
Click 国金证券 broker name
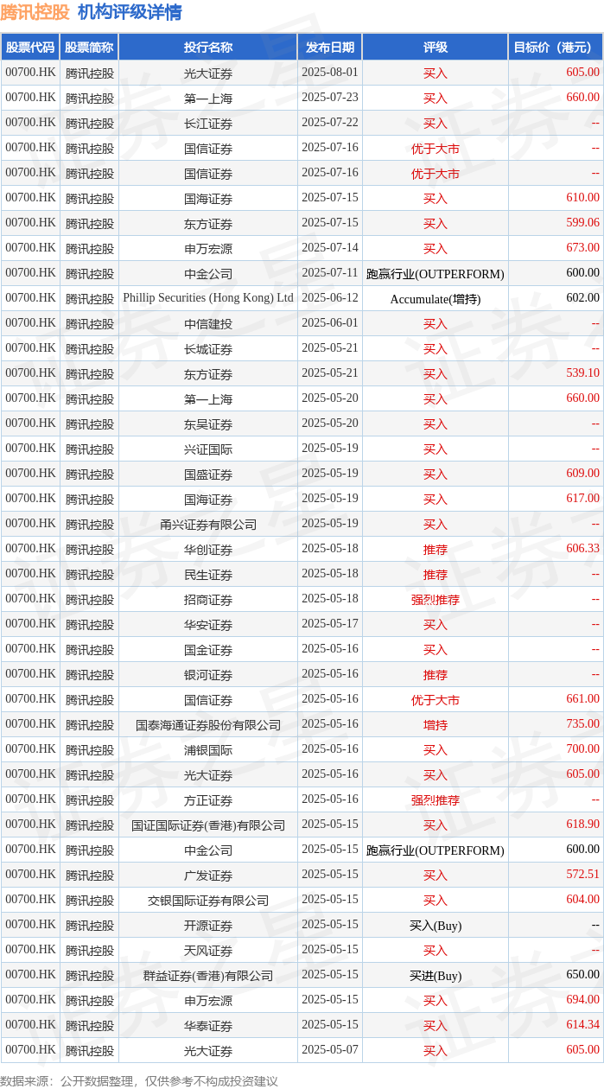(x=208, y=650)
